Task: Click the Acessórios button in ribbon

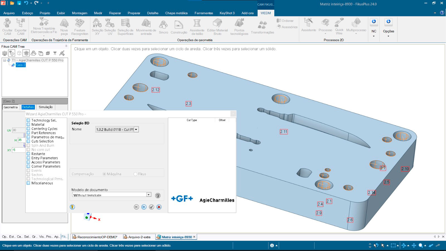Action: pos(287,27)
